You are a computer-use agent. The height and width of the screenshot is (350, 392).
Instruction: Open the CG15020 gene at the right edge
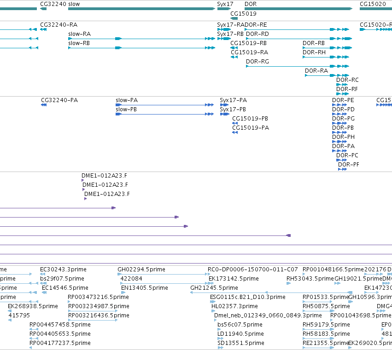(x=376, y=9)
